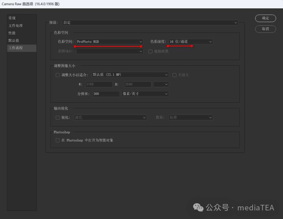Open the disabled 意图 dropdown
Viewport: 283px width, 219px height.
[110, 51]
